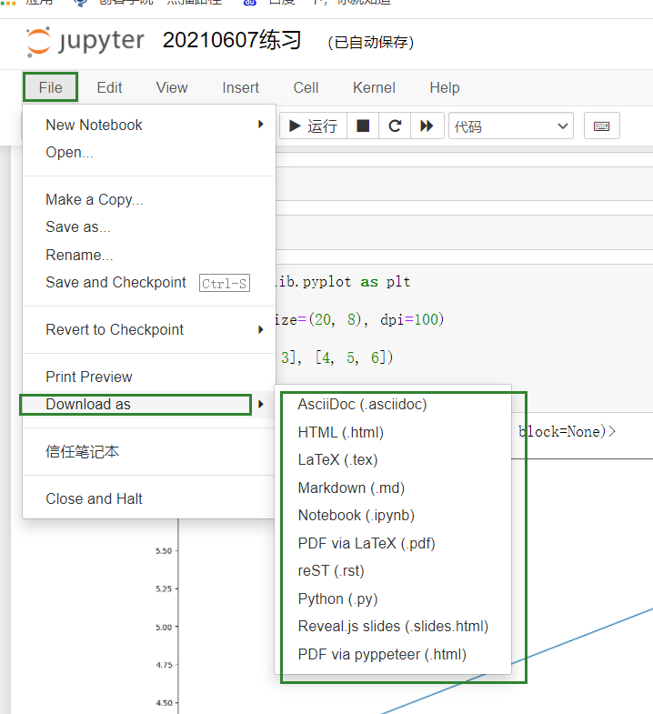
Task: Click the code line with dpi=100
Action: tap(360, 319)
